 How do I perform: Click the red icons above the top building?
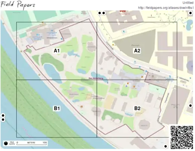(x=122, y=11)
